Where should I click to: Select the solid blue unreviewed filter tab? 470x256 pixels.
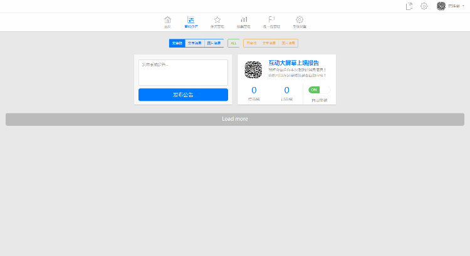coord(177,43)
